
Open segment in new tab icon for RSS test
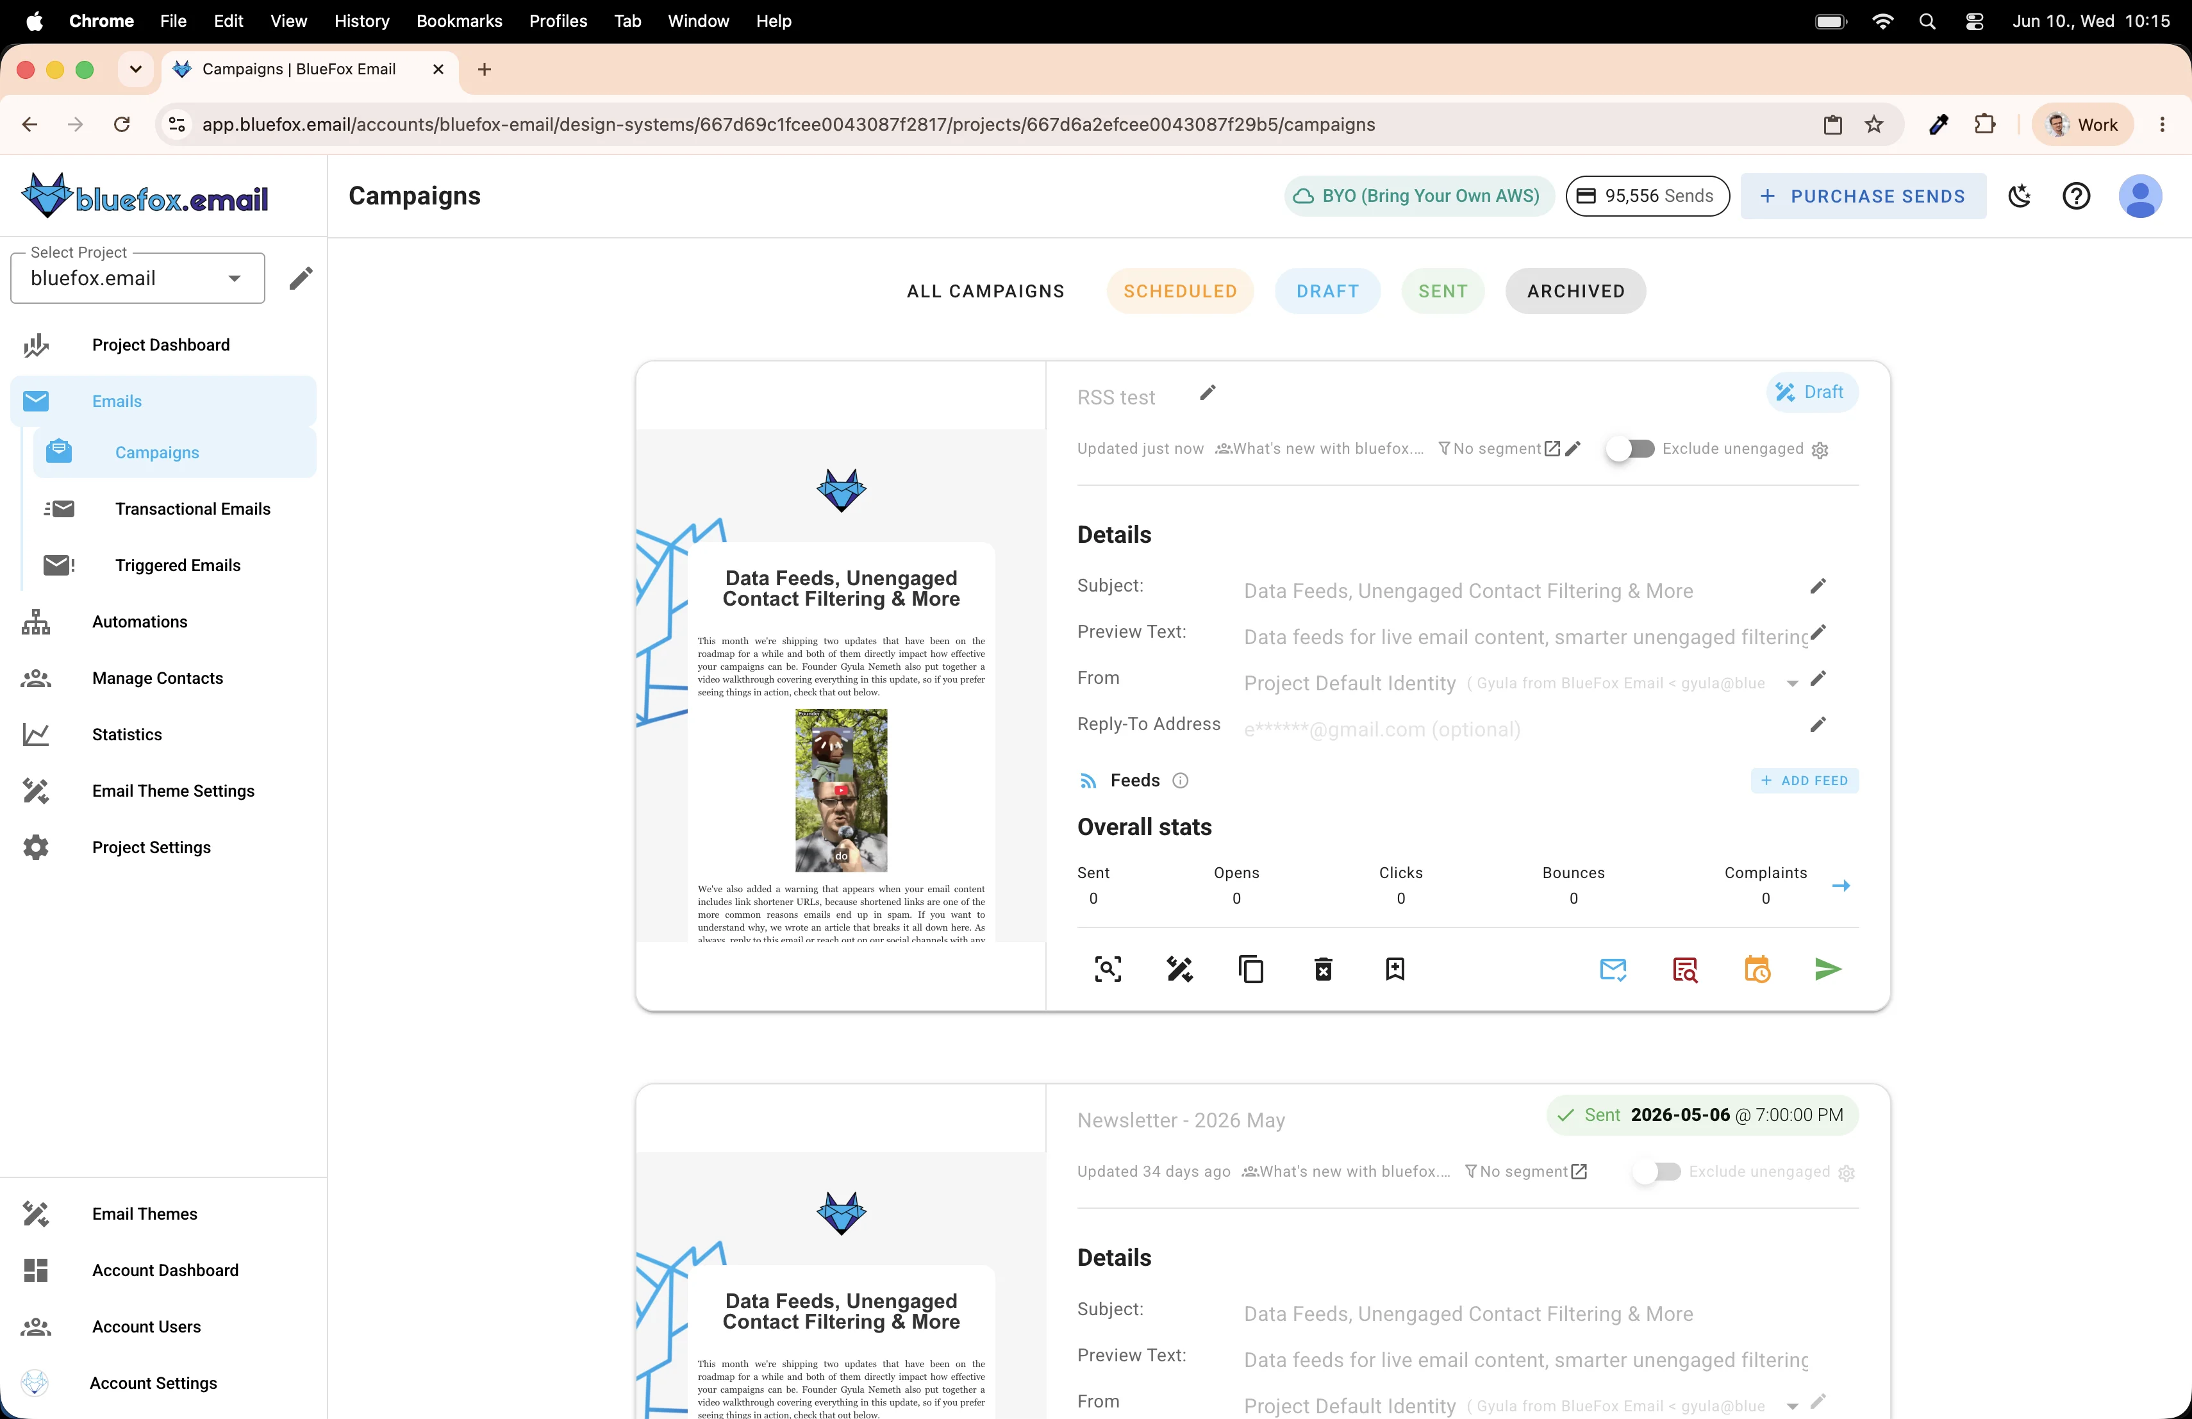coord(1552,449)
